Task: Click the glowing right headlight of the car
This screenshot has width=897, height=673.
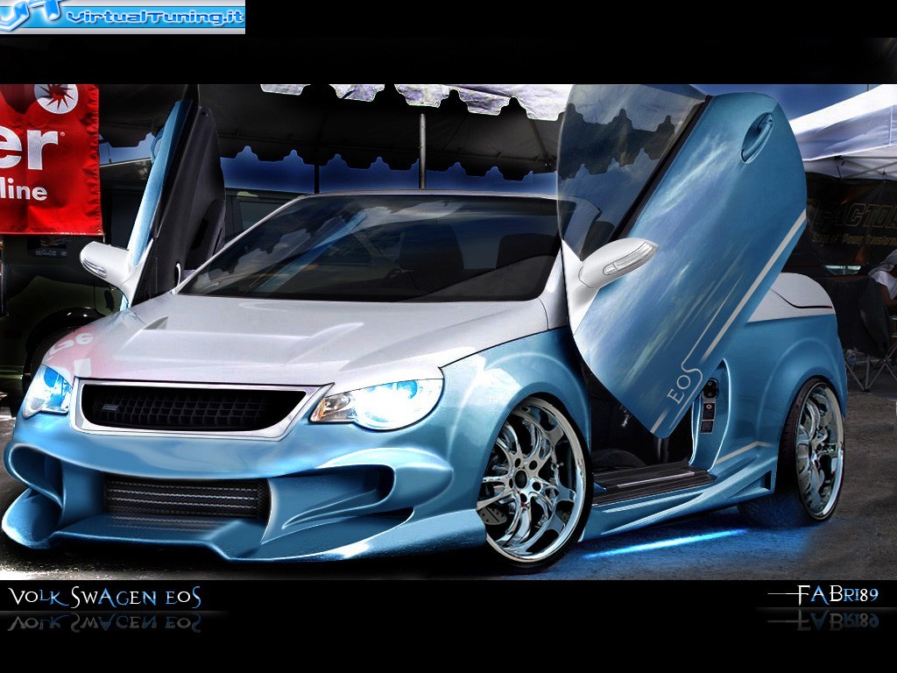Action: click(378, 403)
